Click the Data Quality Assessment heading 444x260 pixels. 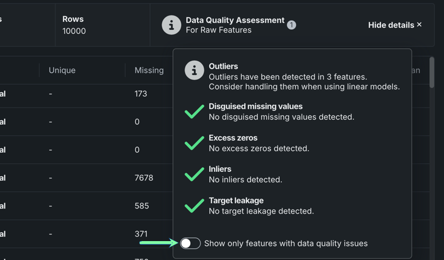(x=235, y=20)
